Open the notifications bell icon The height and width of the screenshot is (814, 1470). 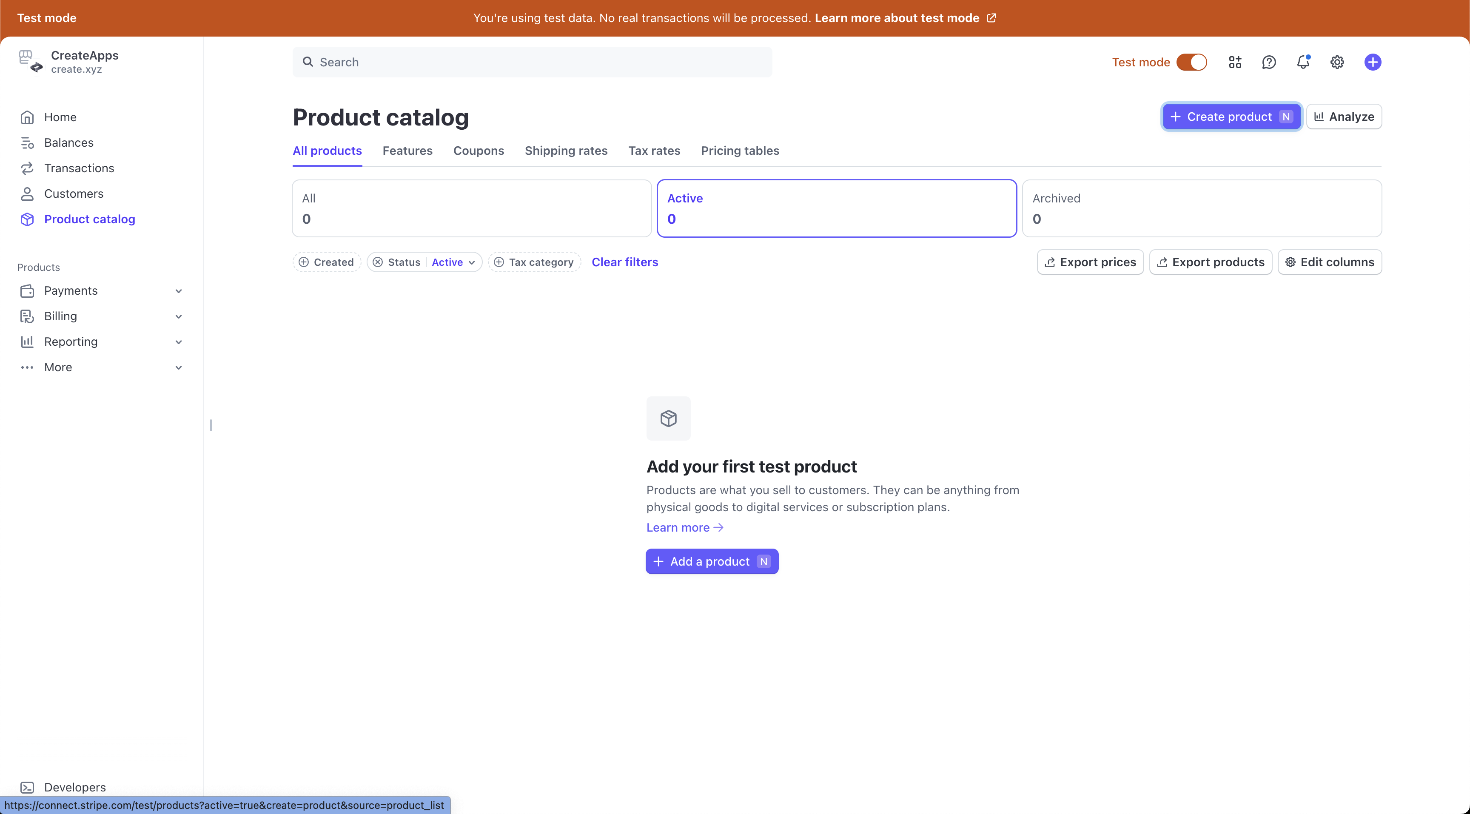point(1303,62)
